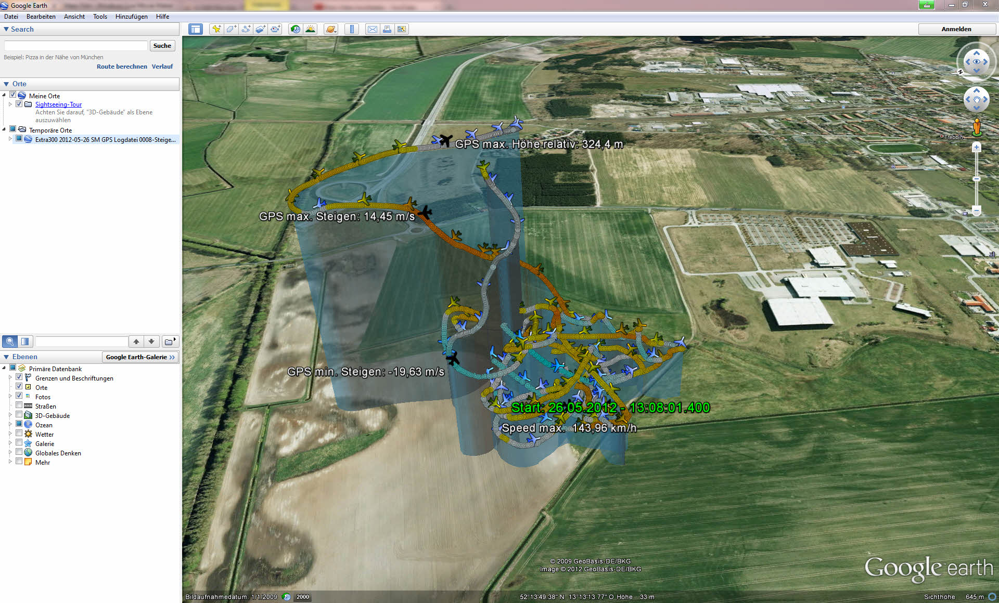Click historical imagery icon in status bar
The height and width of the screenshot is (603, 999).
coord(287,597)
